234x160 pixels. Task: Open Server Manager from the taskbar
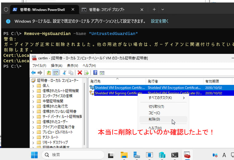click(x=136, y=155)
